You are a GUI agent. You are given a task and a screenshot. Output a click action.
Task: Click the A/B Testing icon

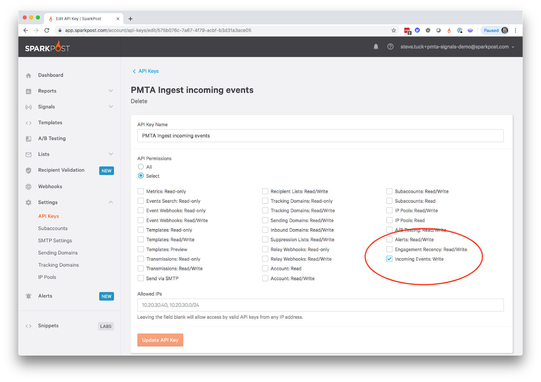[28, 138]
